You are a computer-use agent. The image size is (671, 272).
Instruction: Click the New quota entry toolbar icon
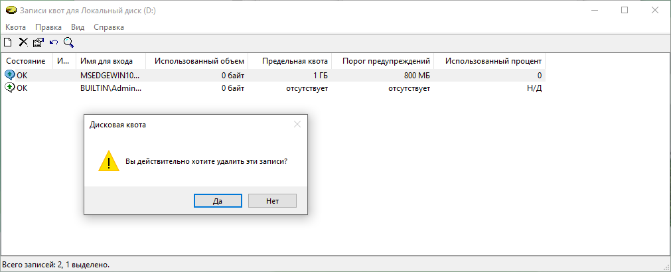[x=7, y=42]
